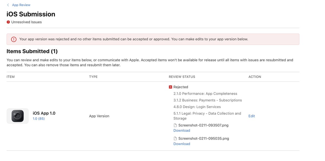325x161 pixels.
Task: Select '3.1.2 Business: Payments - Subscriptions' text
Action: point(208,100)
